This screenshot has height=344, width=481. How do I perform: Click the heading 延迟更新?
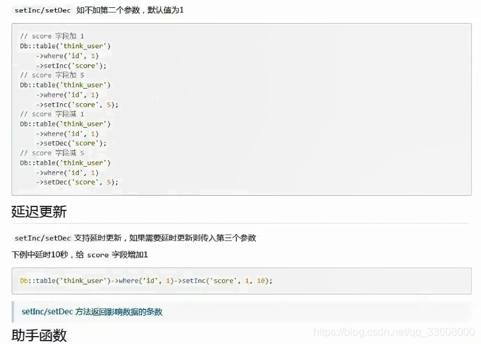coord(39,212)
